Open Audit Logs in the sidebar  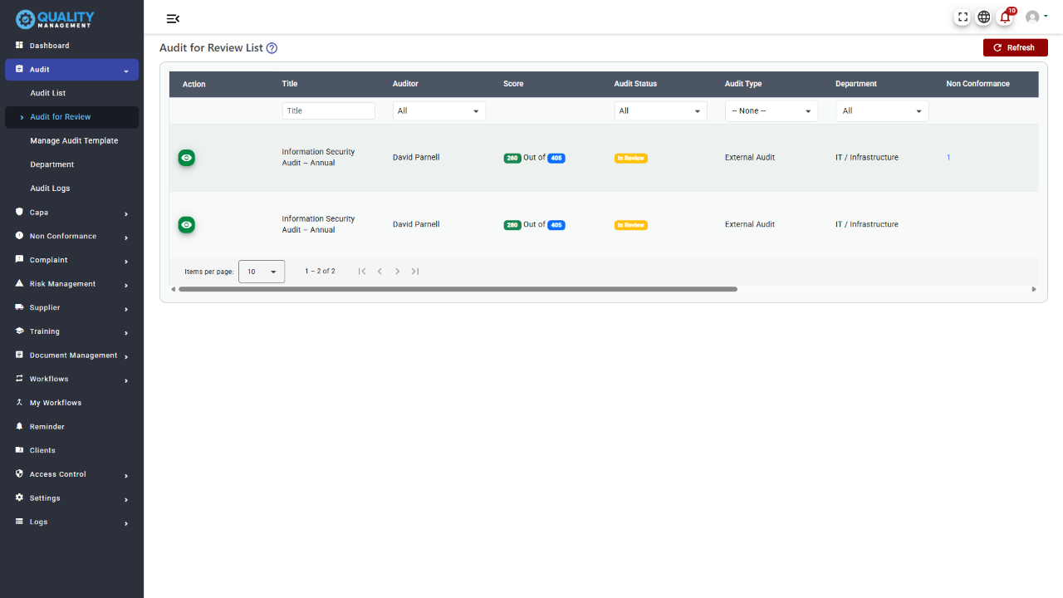pyautogui.click(x=50, y=189)
